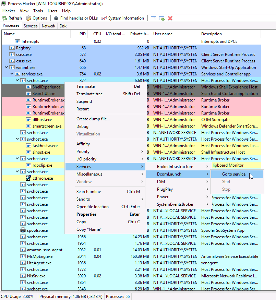Collapse the wininit.exe tree node
Screen dimensions: 276x300
pyautogui.click(x=6, y=67)
